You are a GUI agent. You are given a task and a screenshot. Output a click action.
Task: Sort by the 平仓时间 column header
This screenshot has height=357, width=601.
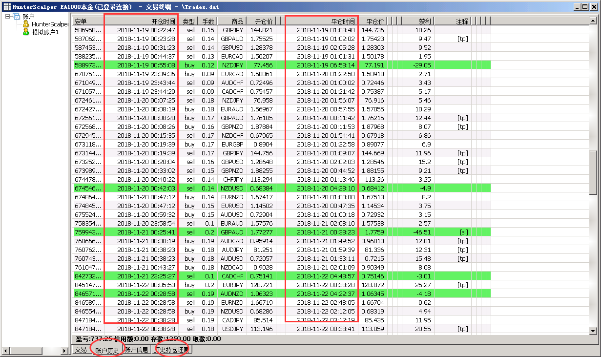pos(321,21)
